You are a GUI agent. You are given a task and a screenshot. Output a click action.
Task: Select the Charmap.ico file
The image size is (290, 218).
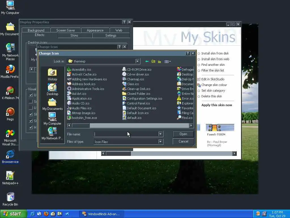pyautogui.click(x=133, y=79)
